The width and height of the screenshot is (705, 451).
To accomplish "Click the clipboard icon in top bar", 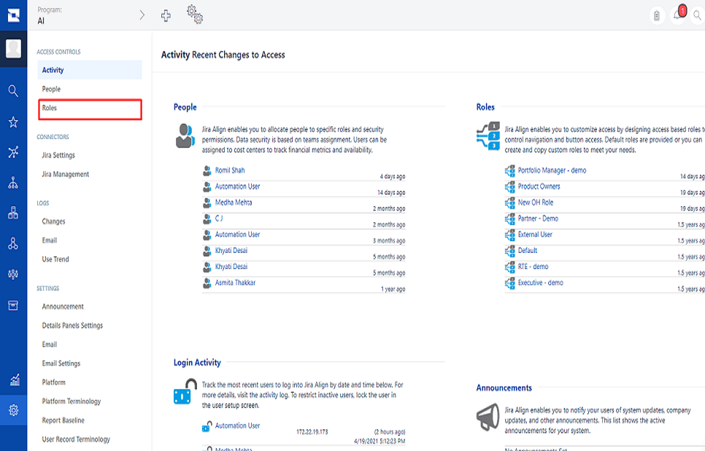I will coord(657,15).
